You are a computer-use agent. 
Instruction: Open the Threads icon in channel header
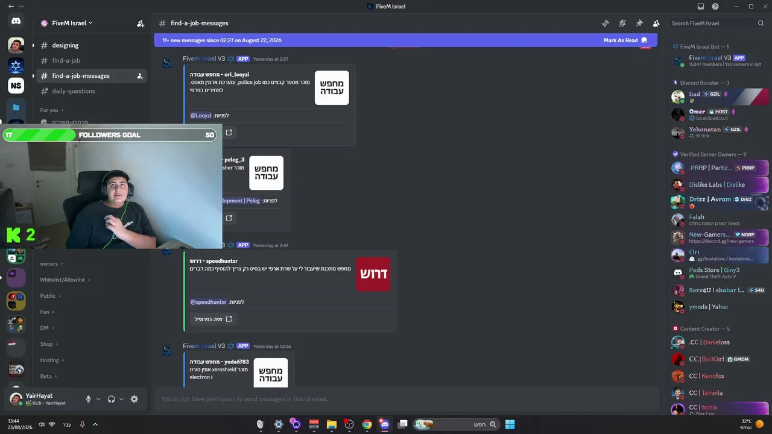pyautogui.click(x=606, y=24)
